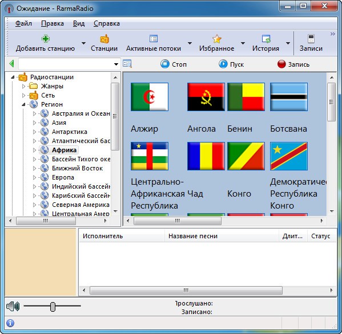Click the song list horizontal scrollbar thumb

186,290
